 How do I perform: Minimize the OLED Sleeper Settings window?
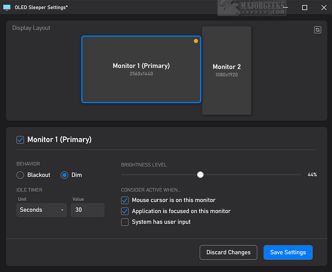(285, 7)
